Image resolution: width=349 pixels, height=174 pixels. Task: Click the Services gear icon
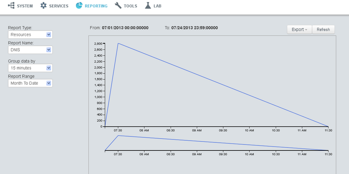43,6
